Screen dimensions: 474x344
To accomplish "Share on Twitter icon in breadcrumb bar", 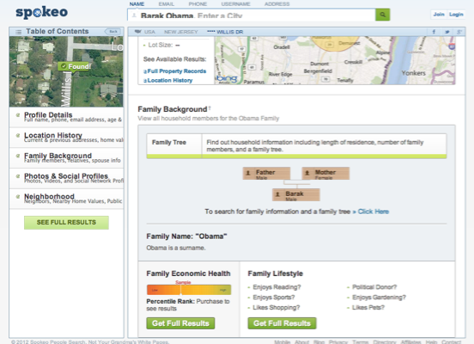I will pyautogui.click(x=447, y=32).
